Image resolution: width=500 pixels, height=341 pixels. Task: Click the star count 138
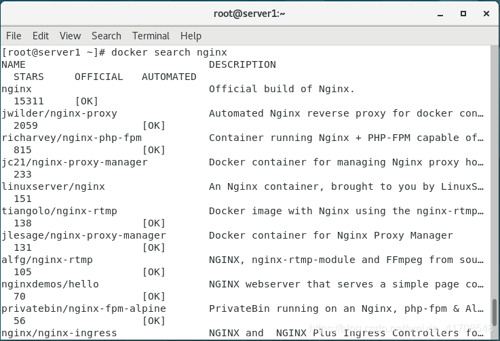click(x=22, y=223)
